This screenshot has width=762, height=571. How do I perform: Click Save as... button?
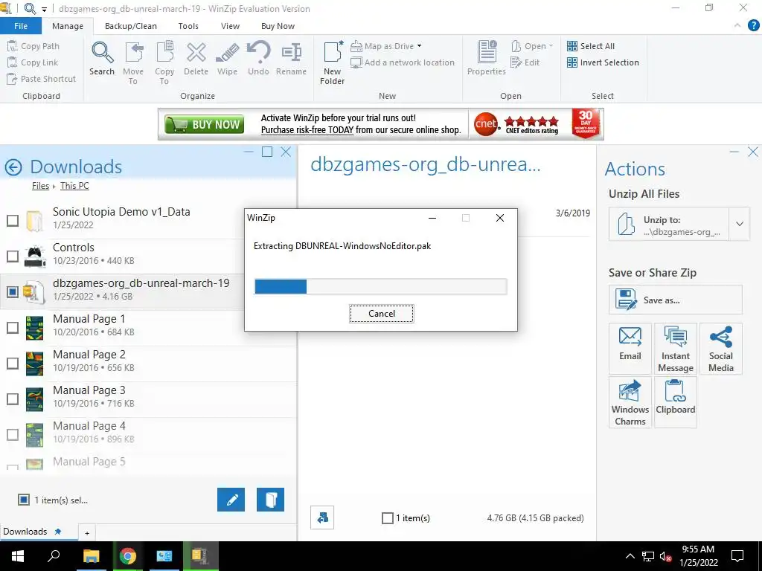pos(676,300)
